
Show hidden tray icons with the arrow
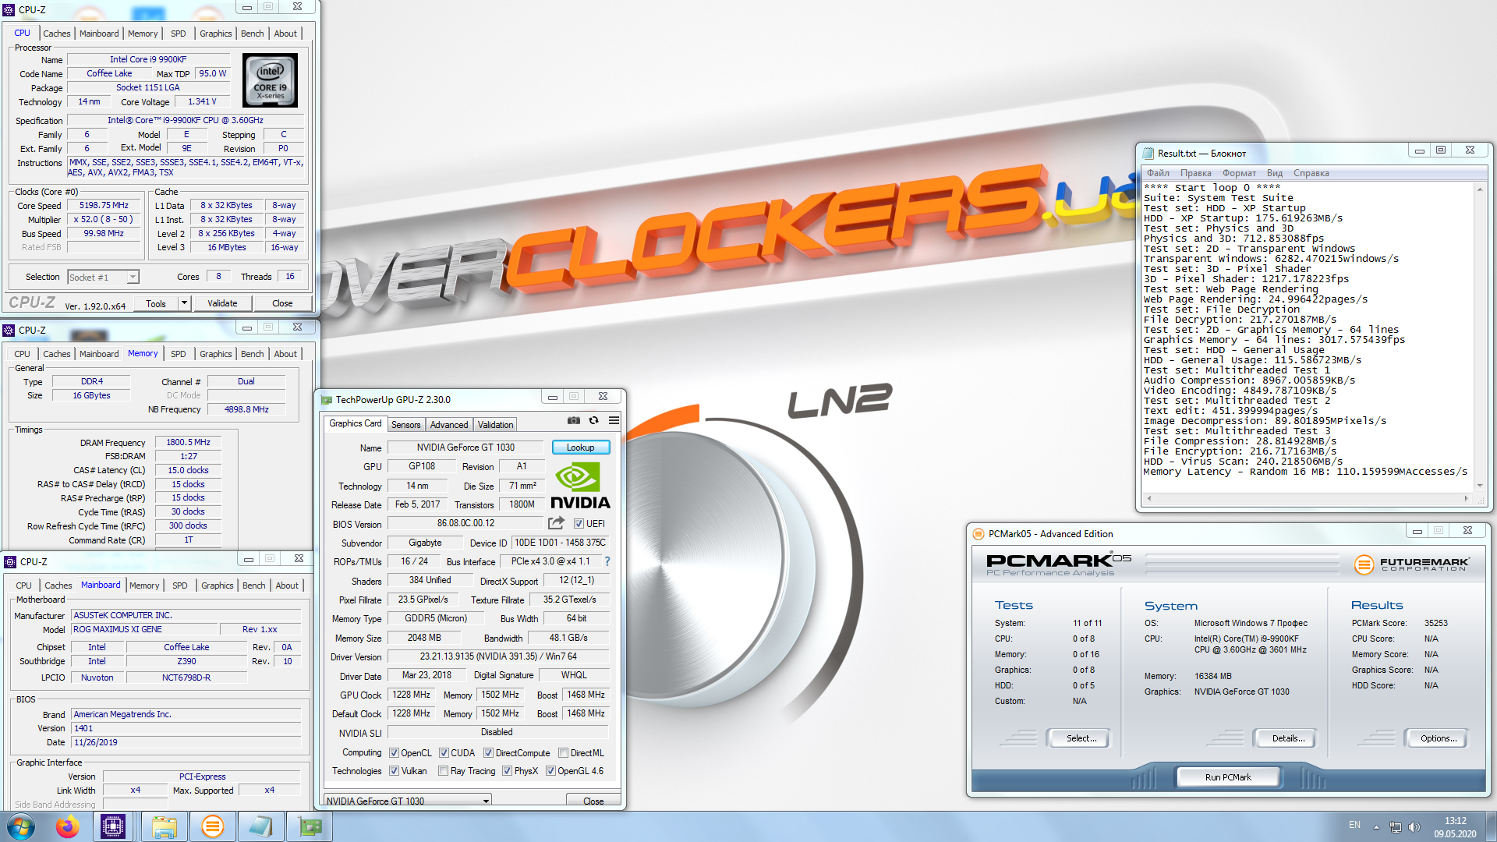(x=1376, y=826)
